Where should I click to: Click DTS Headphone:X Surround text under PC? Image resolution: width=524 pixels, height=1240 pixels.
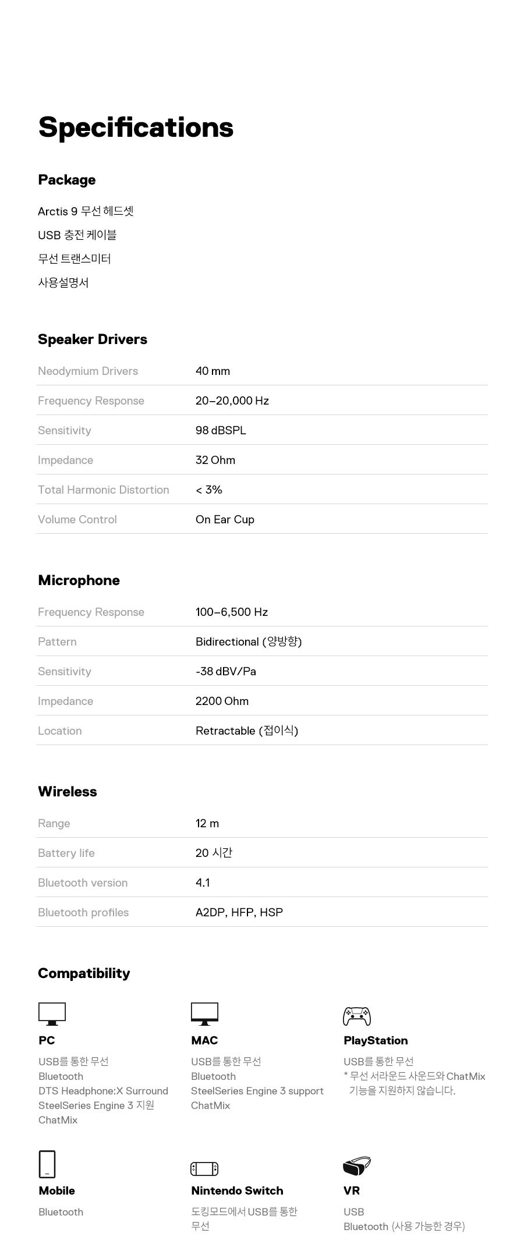pos(103,1091)
